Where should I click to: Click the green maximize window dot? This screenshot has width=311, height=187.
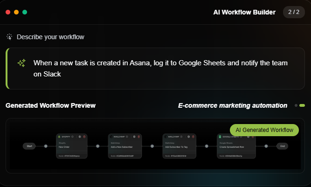[x=25, y=12]
